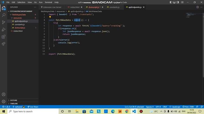Screen dimensions: 204x114
Task: Open the Live Share activity icon
Action: tap(4, 44)
